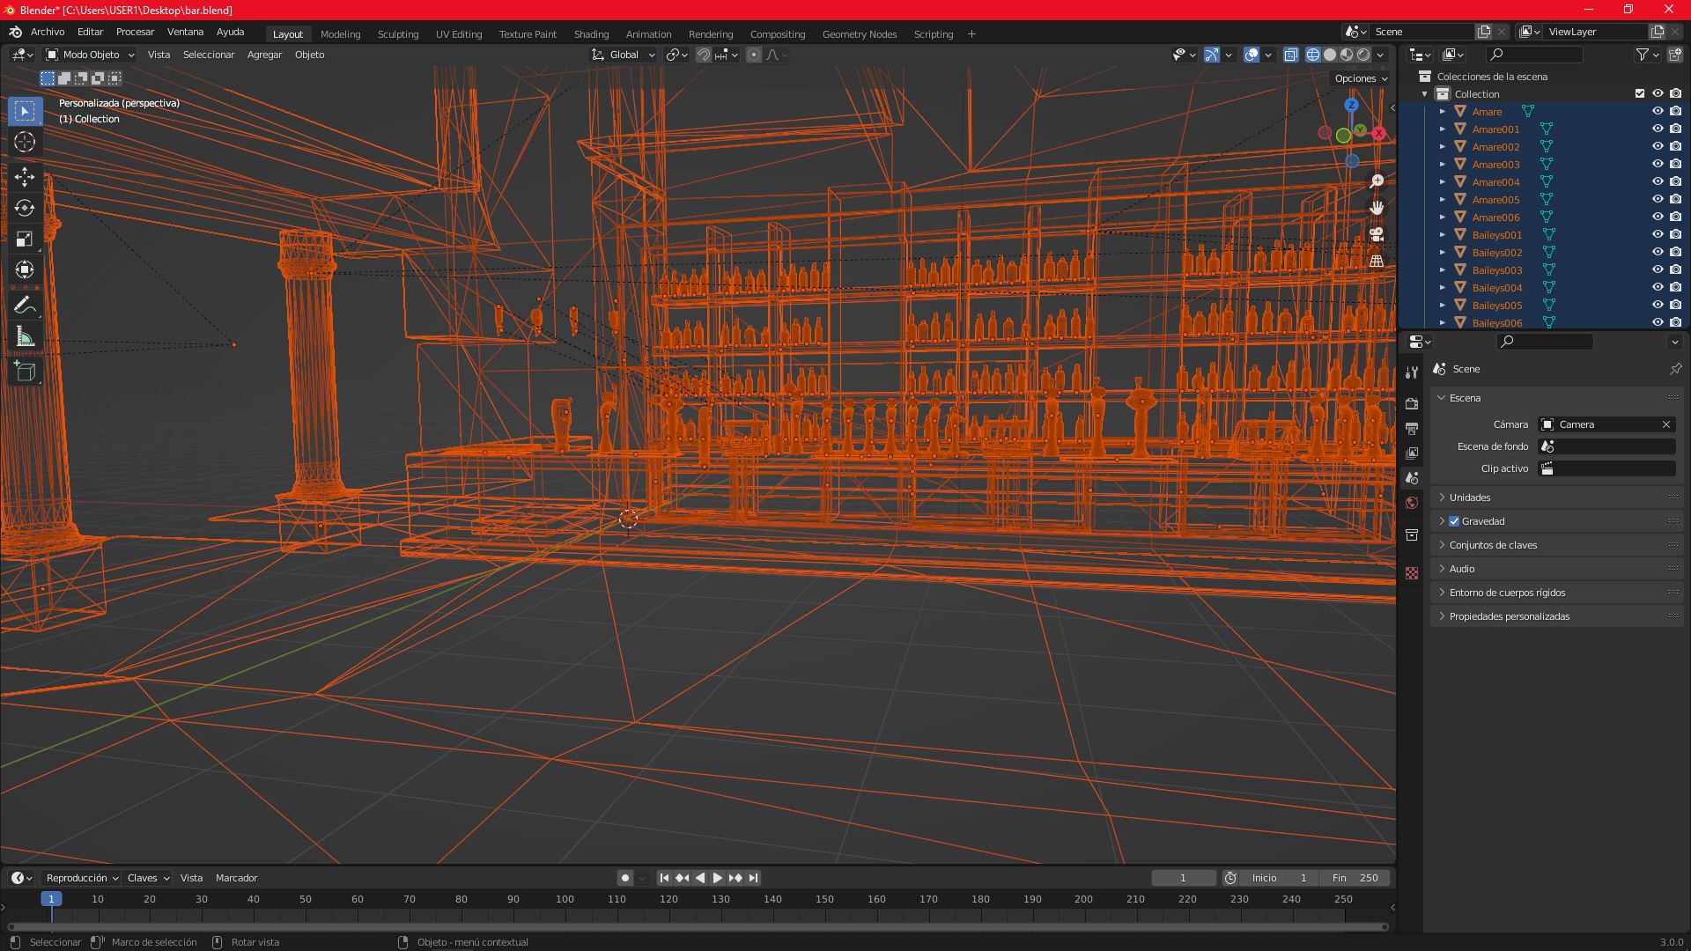Activate the 3D Cursor tool
The height and width of the screenshot is (951, 1691).
25,142
